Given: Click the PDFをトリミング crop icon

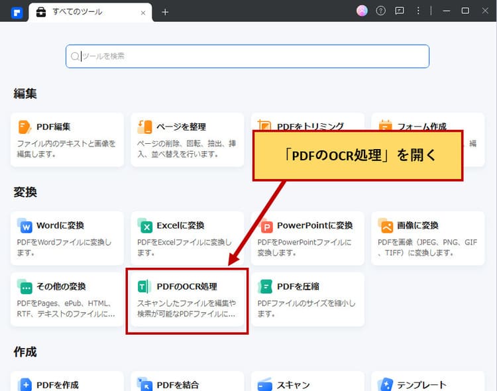Looking at the screenshot, I should point(264,125).
